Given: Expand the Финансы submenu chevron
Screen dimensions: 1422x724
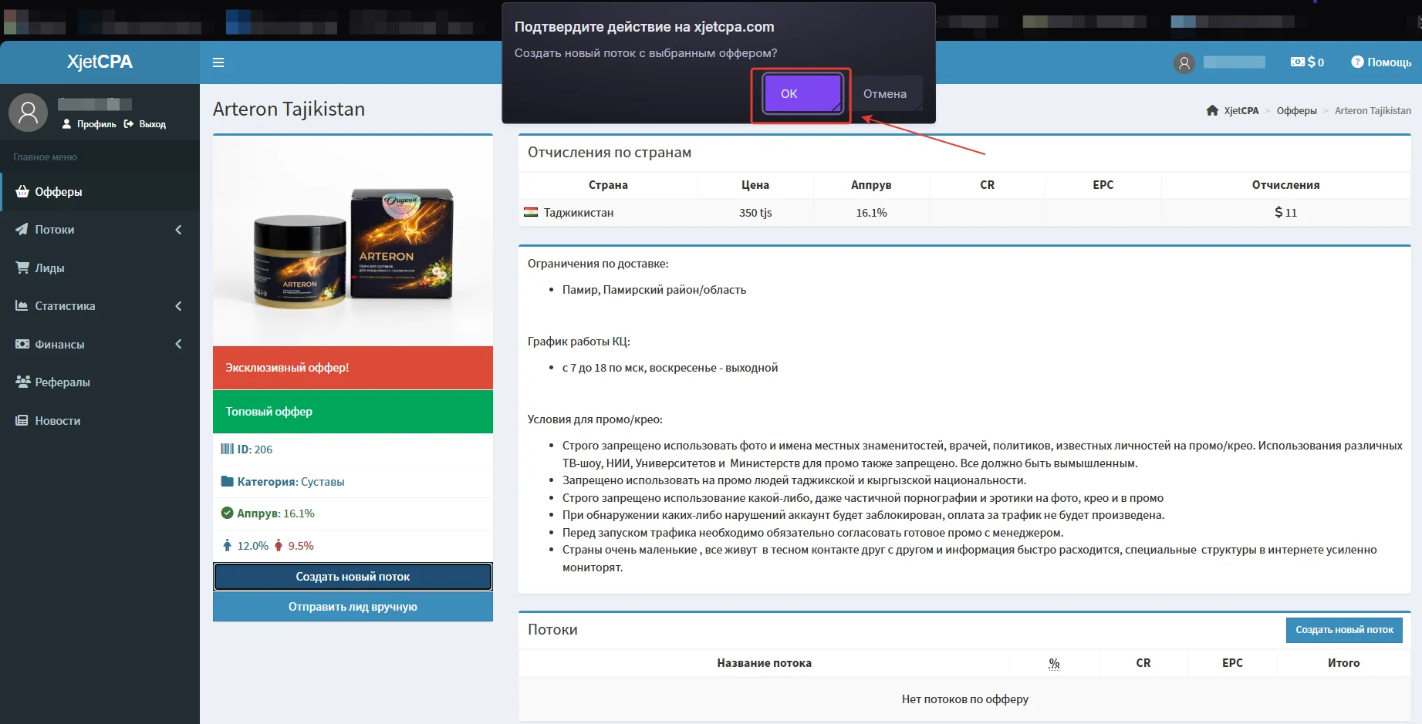Looking at the screenshot, I should pyautogui.click(x=178, y=344).
